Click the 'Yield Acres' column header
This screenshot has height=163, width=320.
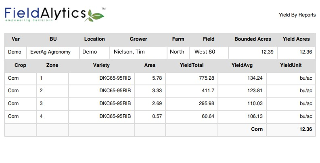[296, 39]
